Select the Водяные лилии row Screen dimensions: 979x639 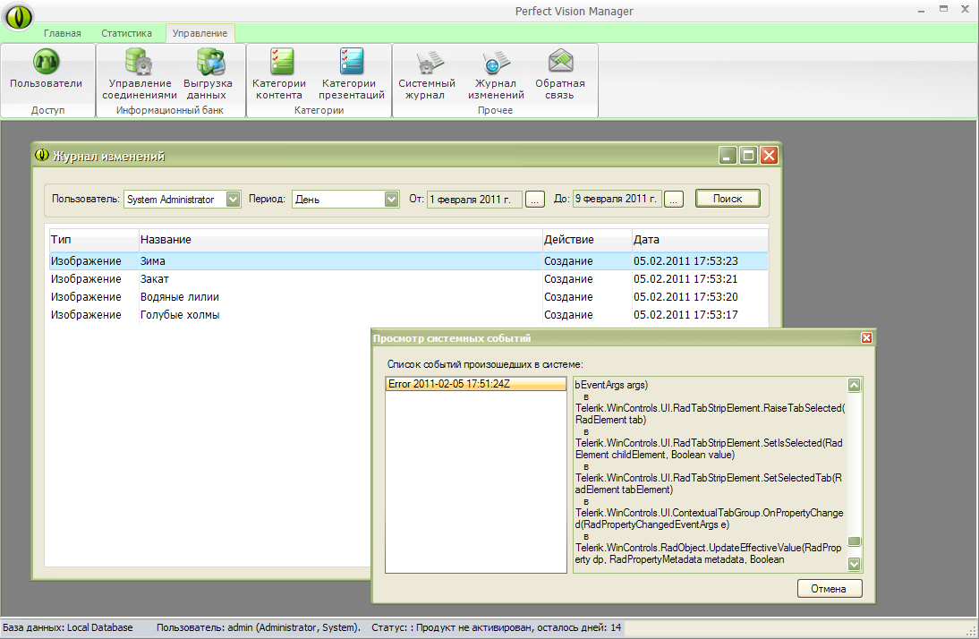[408, 297]
